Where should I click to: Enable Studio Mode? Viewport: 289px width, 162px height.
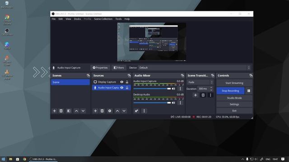[x=234, y=98]
